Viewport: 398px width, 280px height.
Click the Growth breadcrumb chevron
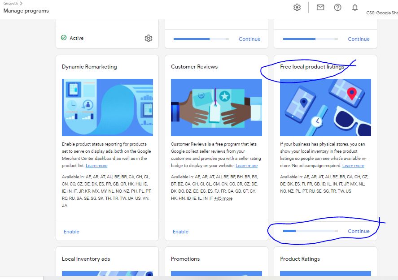pyautogui.click(x=21, y=3)
